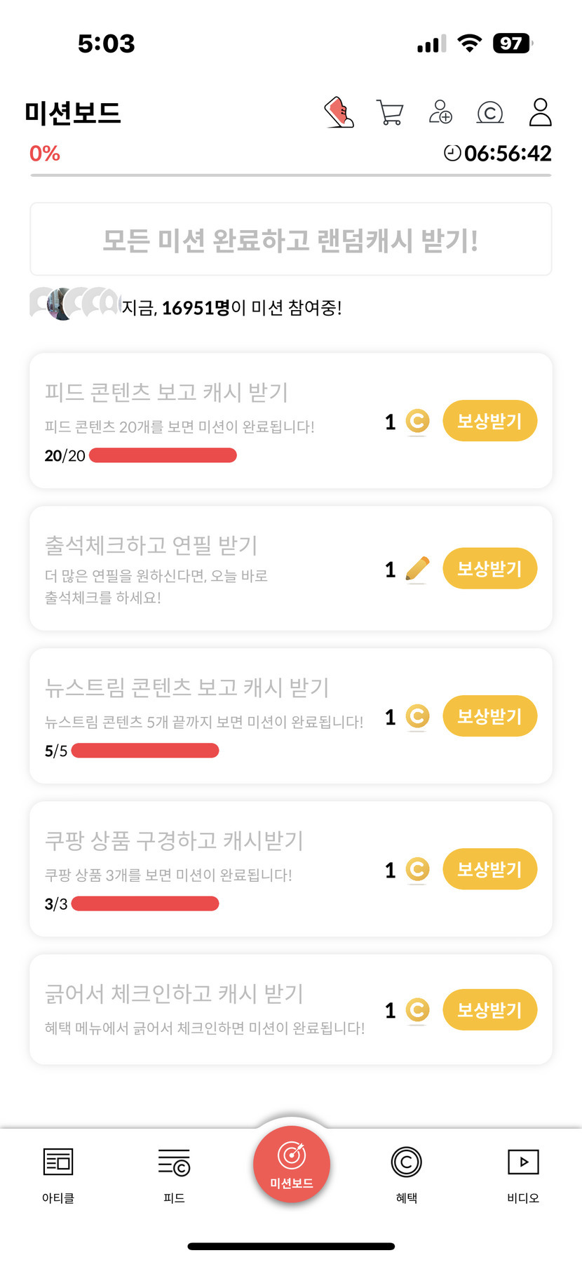Tap the participant avatars thumbnail group

(74, 304)
